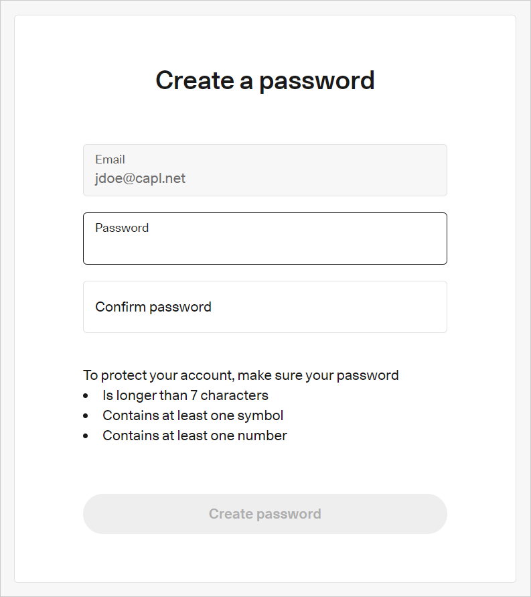
Task: Click the bullet beside the 7 characters rule
Action: [86, 396]
